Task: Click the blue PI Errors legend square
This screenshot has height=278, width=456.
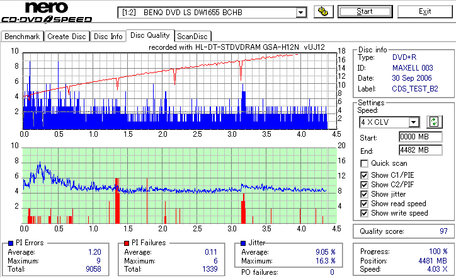Action: [x=11, y=243]
